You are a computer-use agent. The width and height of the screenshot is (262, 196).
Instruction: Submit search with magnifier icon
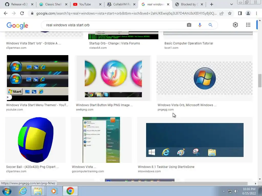210,25
